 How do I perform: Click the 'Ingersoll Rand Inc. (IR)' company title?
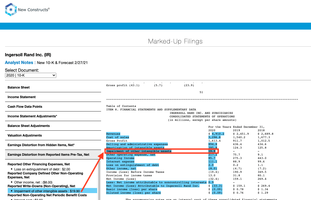click(x=28, y=55)
